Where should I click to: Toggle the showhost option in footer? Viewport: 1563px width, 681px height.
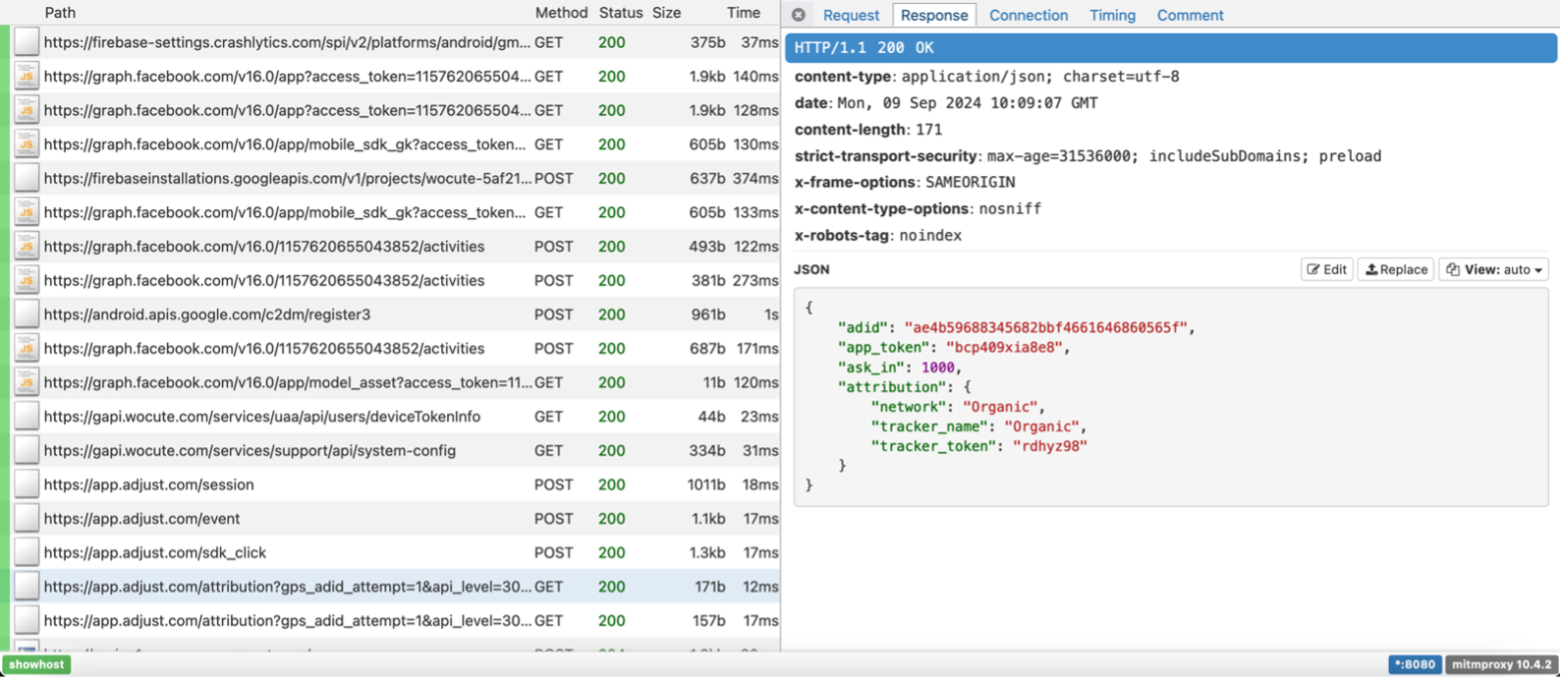pyautogui.click(x=36, y=664)
